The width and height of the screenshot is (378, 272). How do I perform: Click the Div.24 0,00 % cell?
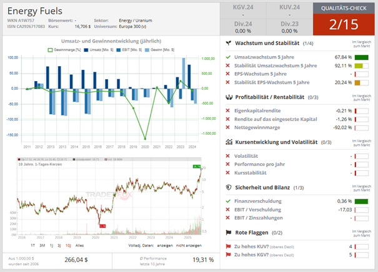click(x=243, y=27)
